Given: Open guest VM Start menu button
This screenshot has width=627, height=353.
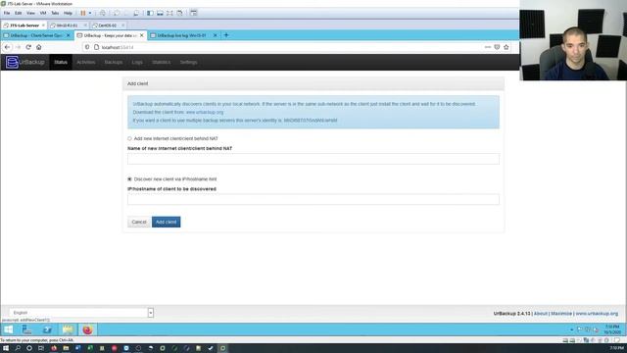Looking at the screenshot, I should coord(8,329).
